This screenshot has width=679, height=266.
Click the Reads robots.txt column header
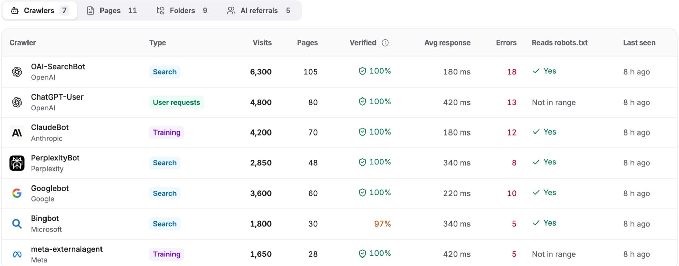pyautogui.click(x=559, y=43)
